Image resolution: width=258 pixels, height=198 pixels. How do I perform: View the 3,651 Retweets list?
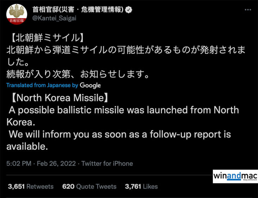[30, 186]
